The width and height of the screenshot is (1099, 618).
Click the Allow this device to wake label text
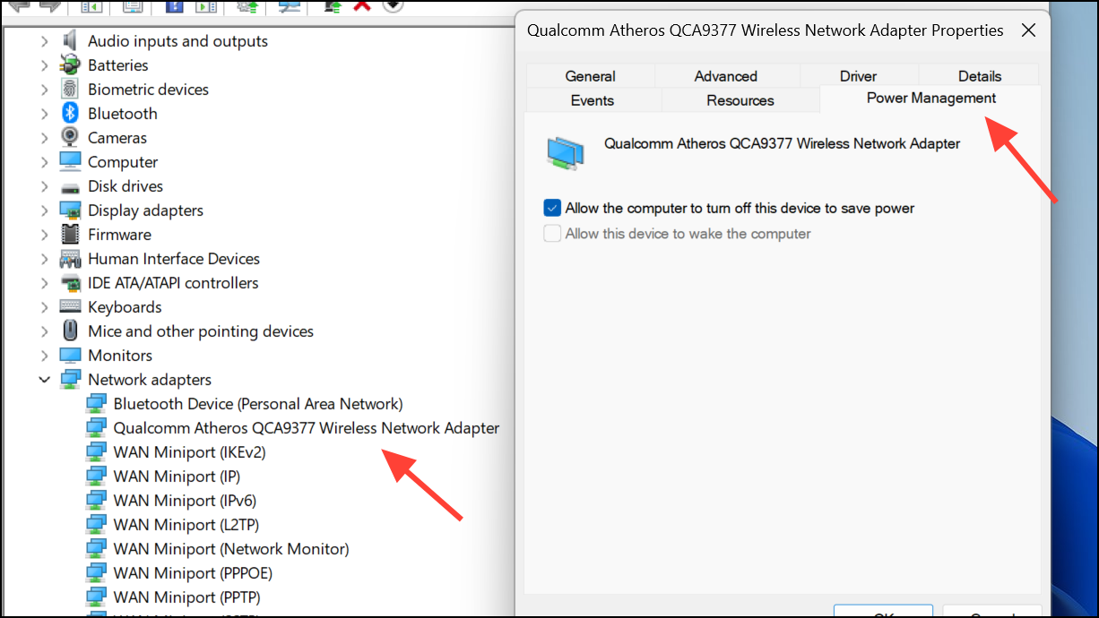[x=688, y=234]
